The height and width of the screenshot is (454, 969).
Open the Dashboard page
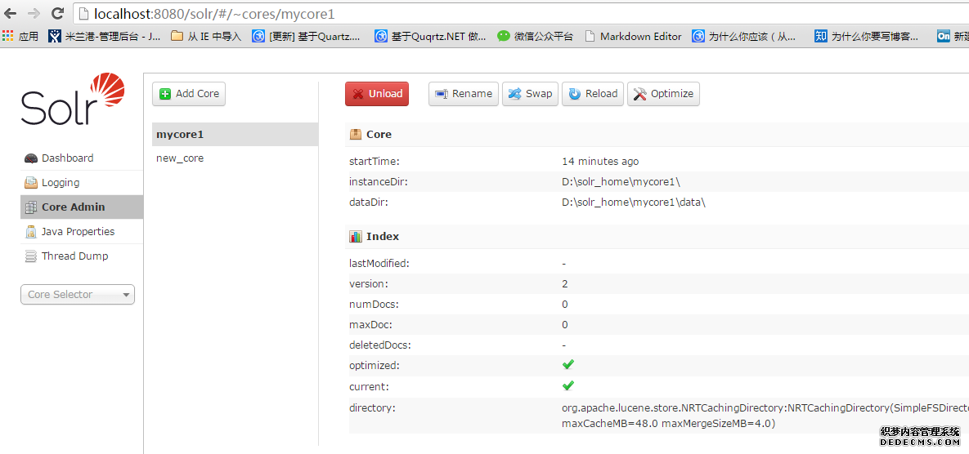[x=67, y=158]
